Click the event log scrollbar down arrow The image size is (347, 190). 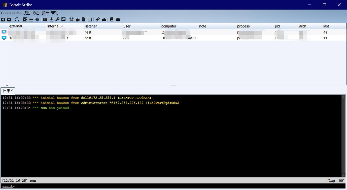pos(343,175)
